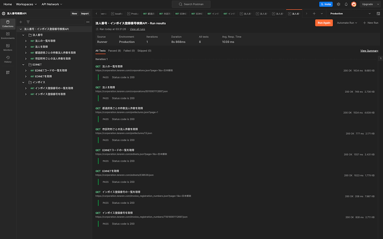The image size is (383, 239).
Task: Open the settings gear icon
Action: click(x=338, y=4)
